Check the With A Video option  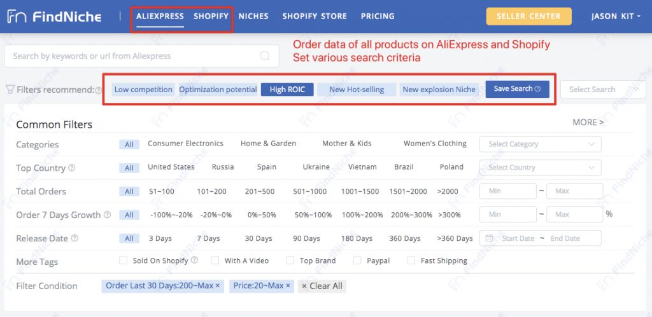click(215, 260)
